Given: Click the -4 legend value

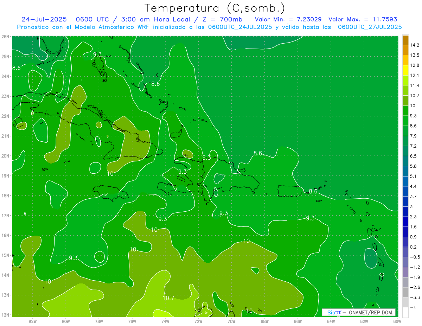Looking at the screenshot, I should coord(413,307).
